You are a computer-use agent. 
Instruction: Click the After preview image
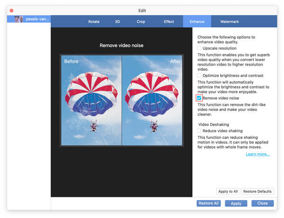coord(152,101)
